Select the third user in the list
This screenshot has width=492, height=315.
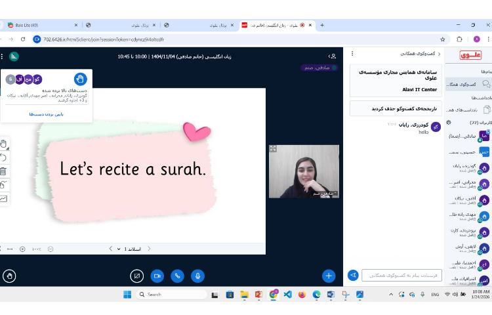coord(469,168)
